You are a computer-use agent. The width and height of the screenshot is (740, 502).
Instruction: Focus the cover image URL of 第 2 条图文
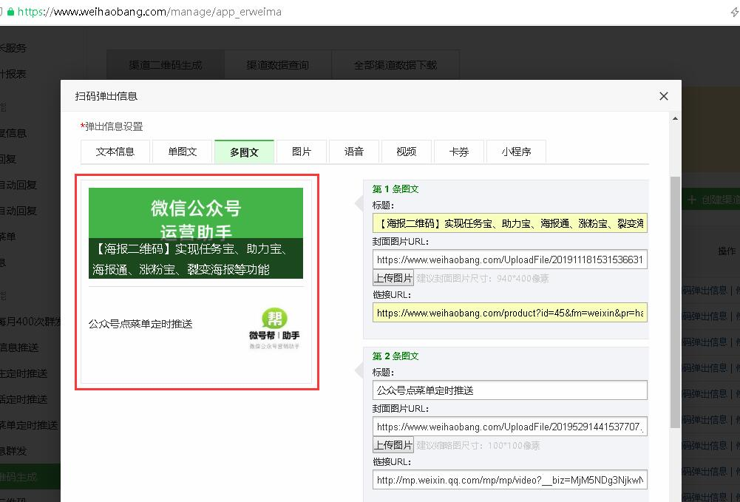[509, 427]
